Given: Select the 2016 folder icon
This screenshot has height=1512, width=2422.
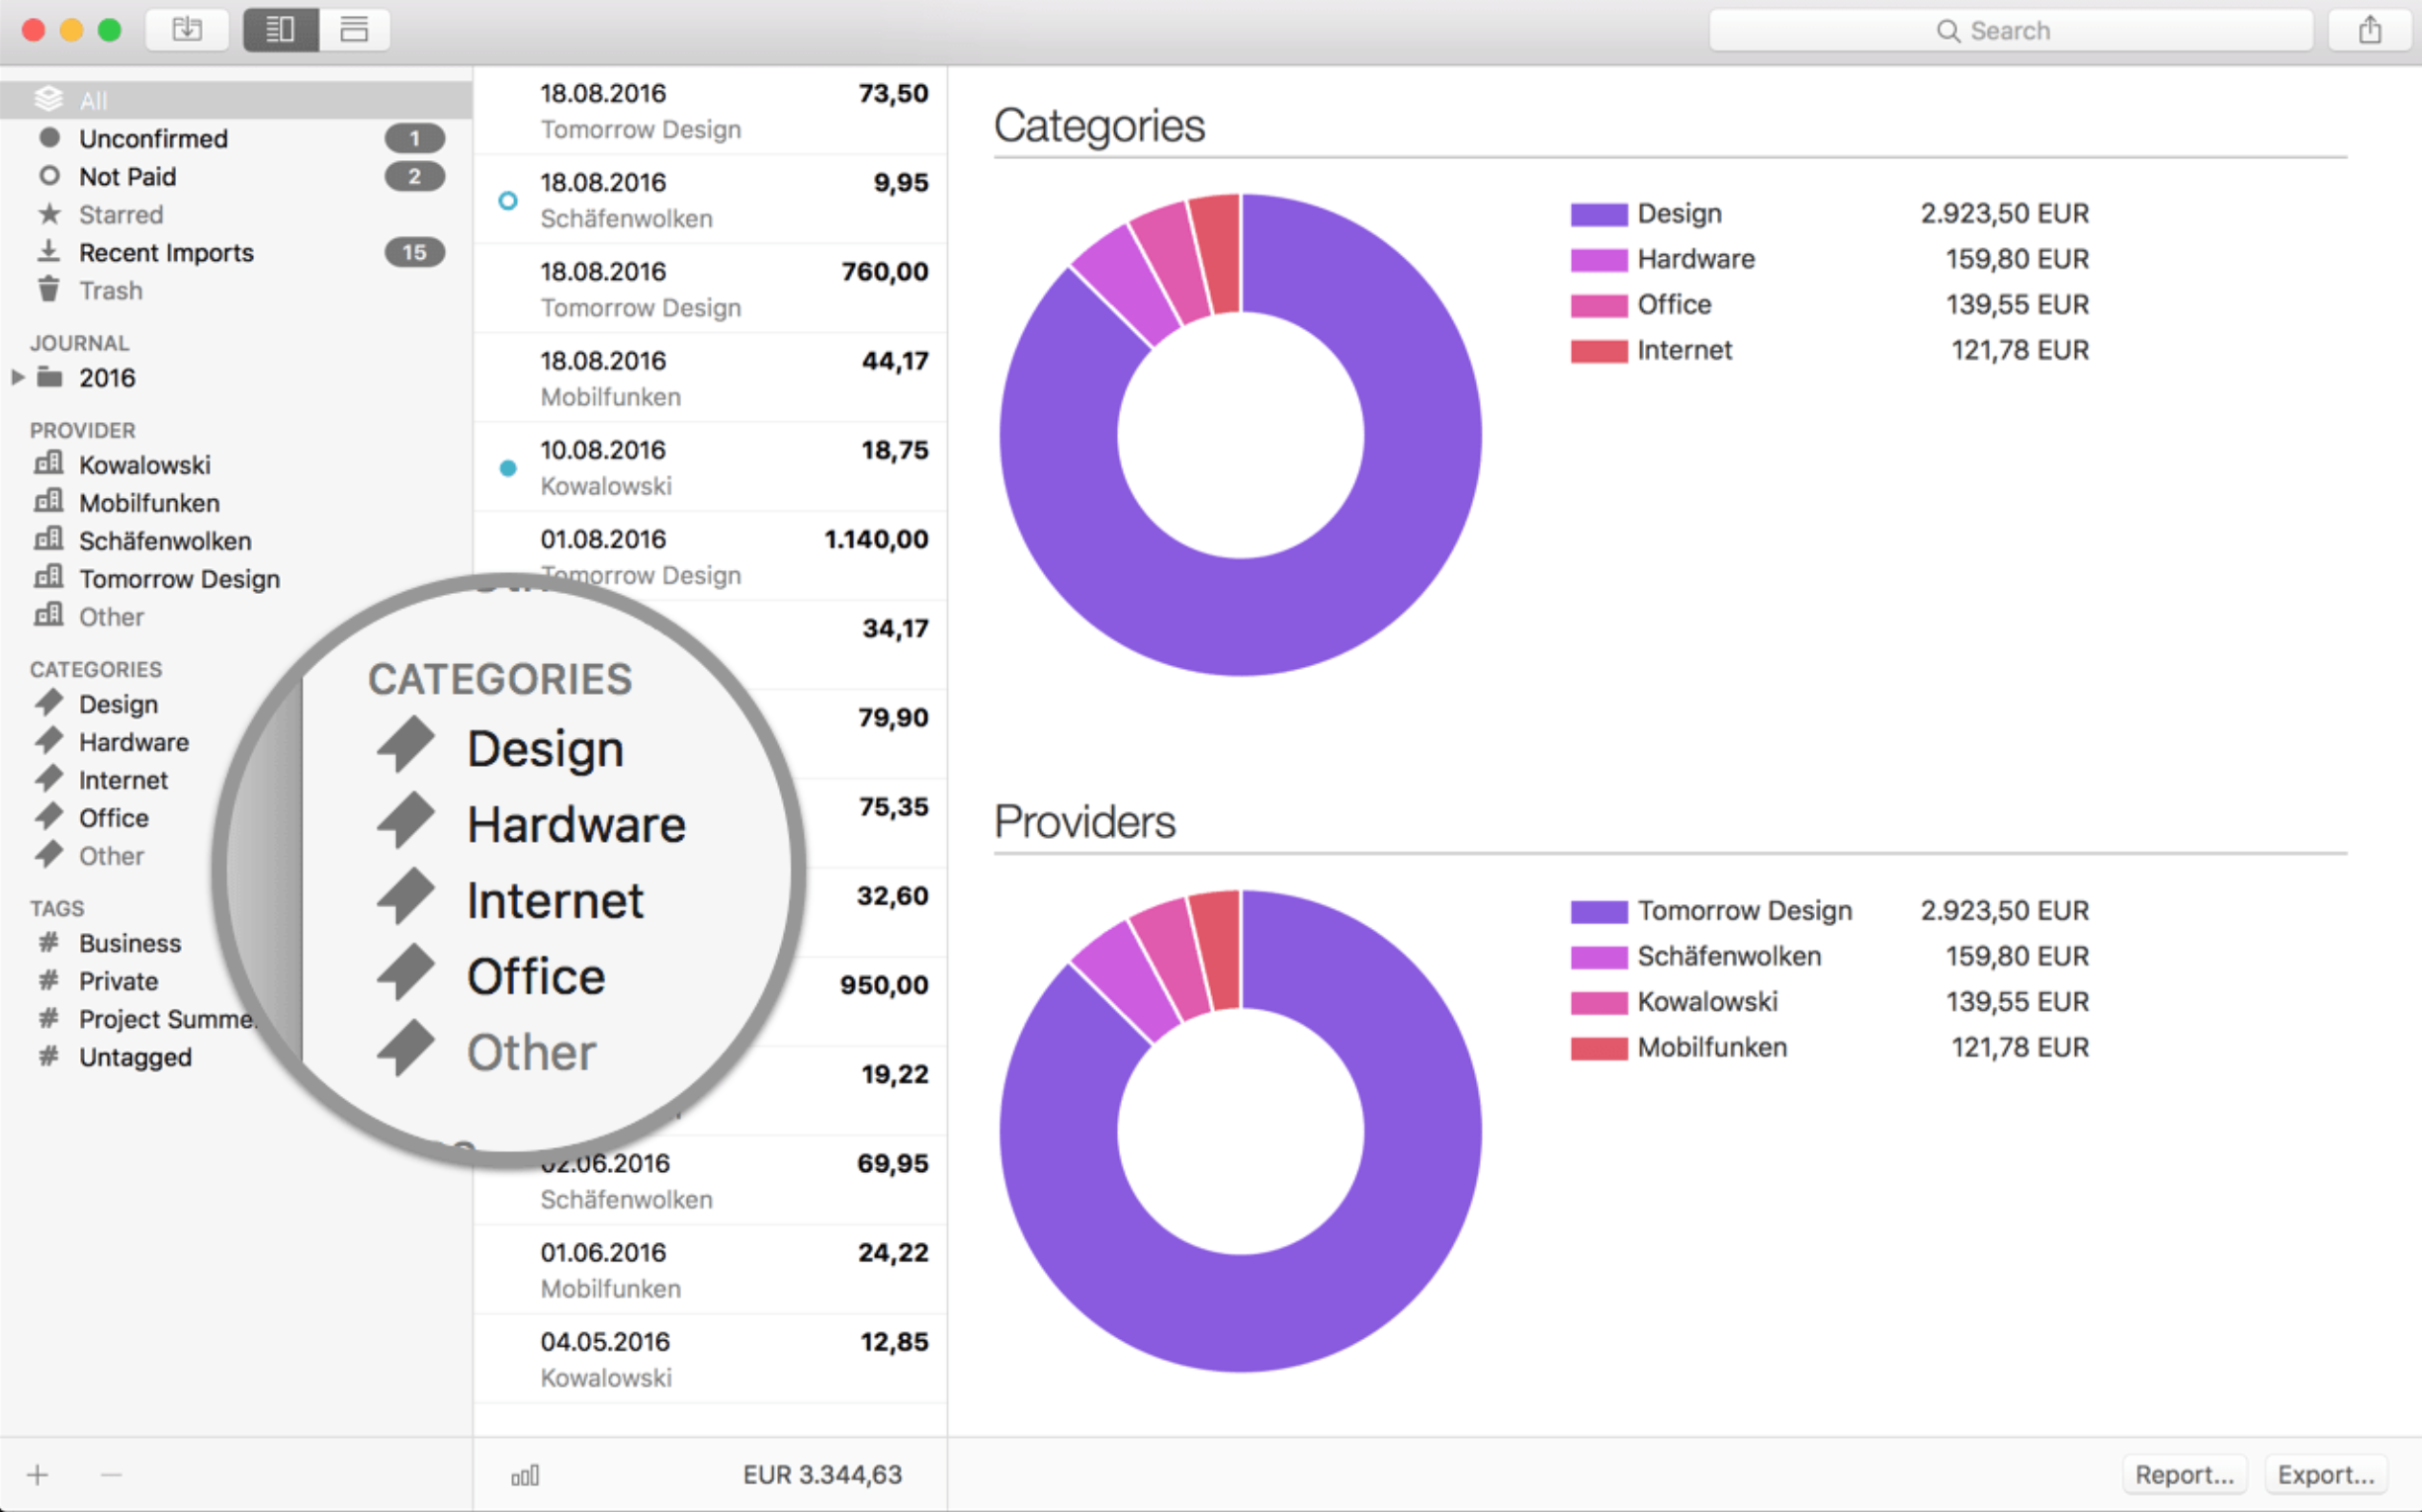Looking at the screenshot, I should (49, 377).
